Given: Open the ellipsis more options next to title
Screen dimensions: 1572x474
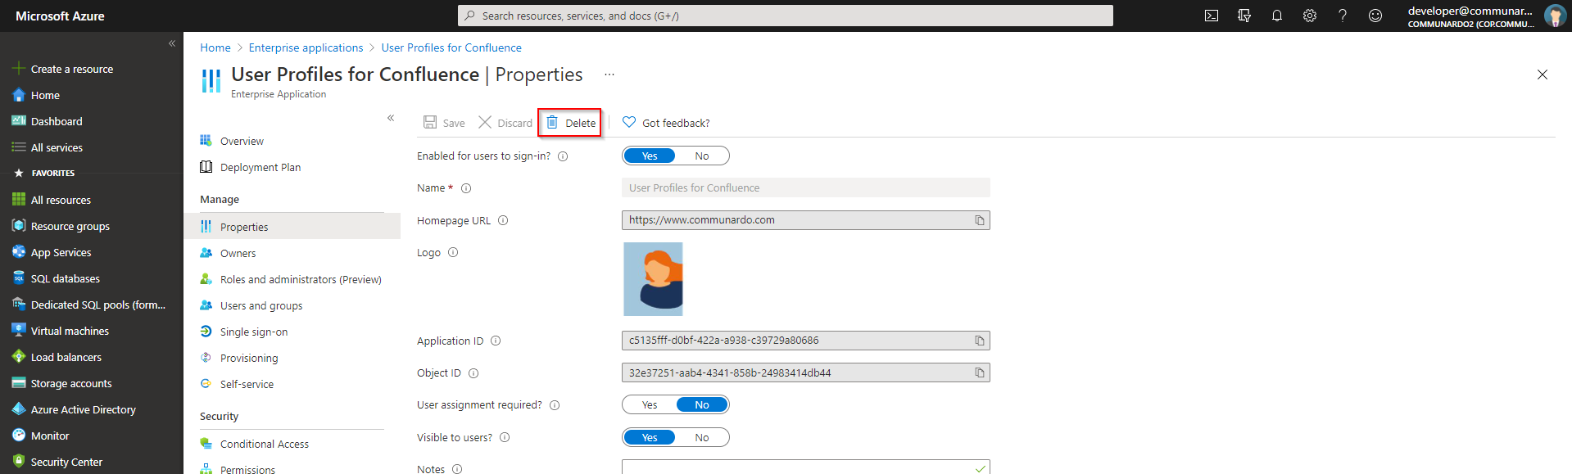Looking at the screenshot, I should click(609, 74).
